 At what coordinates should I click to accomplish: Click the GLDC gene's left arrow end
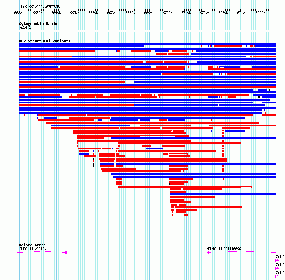[x=19, y=253]
